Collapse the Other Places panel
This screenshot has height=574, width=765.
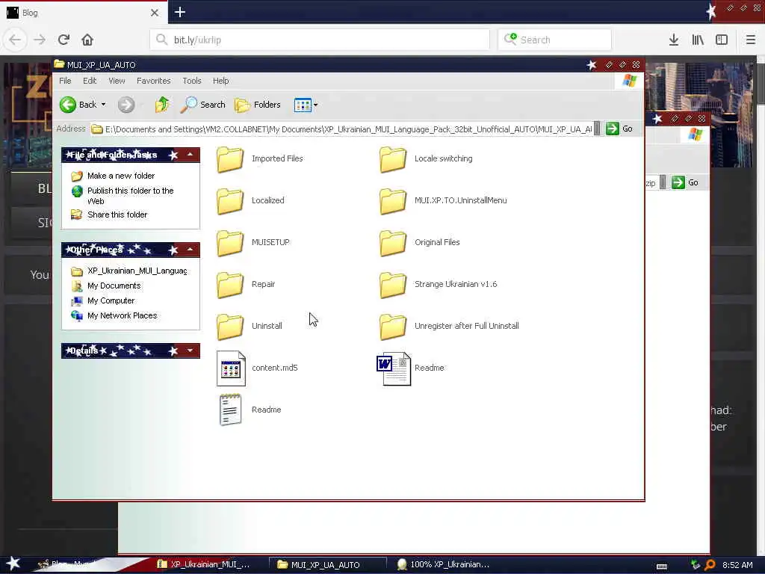[190, 250]
